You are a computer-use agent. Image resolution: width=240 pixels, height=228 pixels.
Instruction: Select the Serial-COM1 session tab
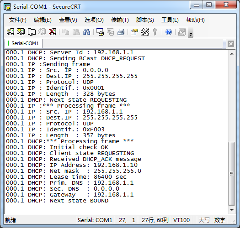point(24,43)
